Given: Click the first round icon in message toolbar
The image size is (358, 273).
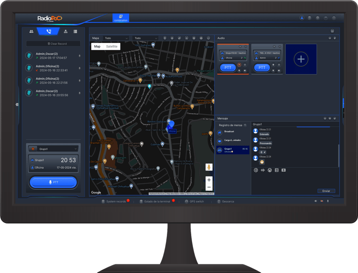Looking at the screenshot, I should click(x=256, y=170).
